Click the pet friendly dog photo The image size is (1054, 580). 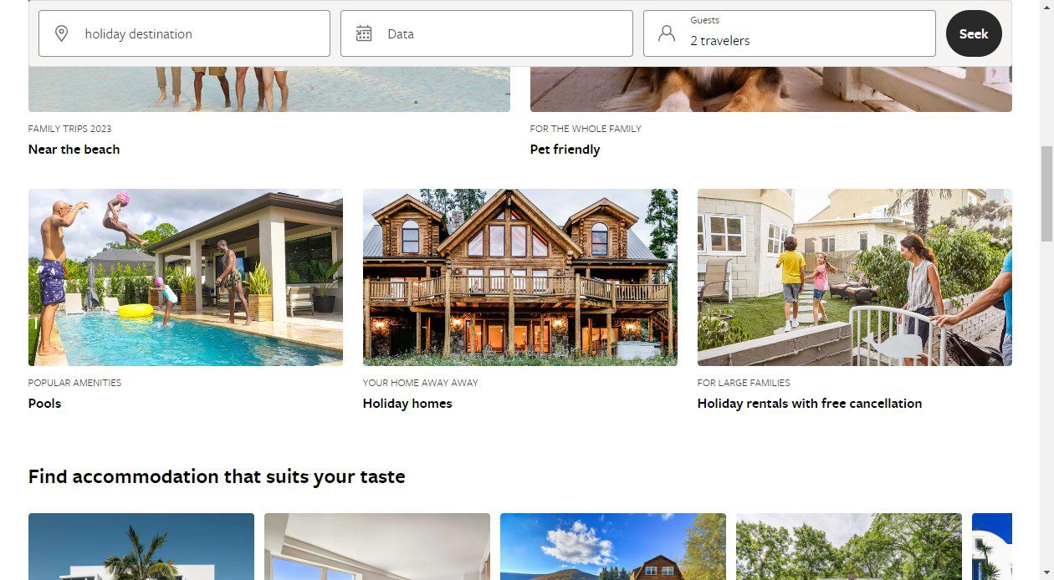tap(771, 89)
